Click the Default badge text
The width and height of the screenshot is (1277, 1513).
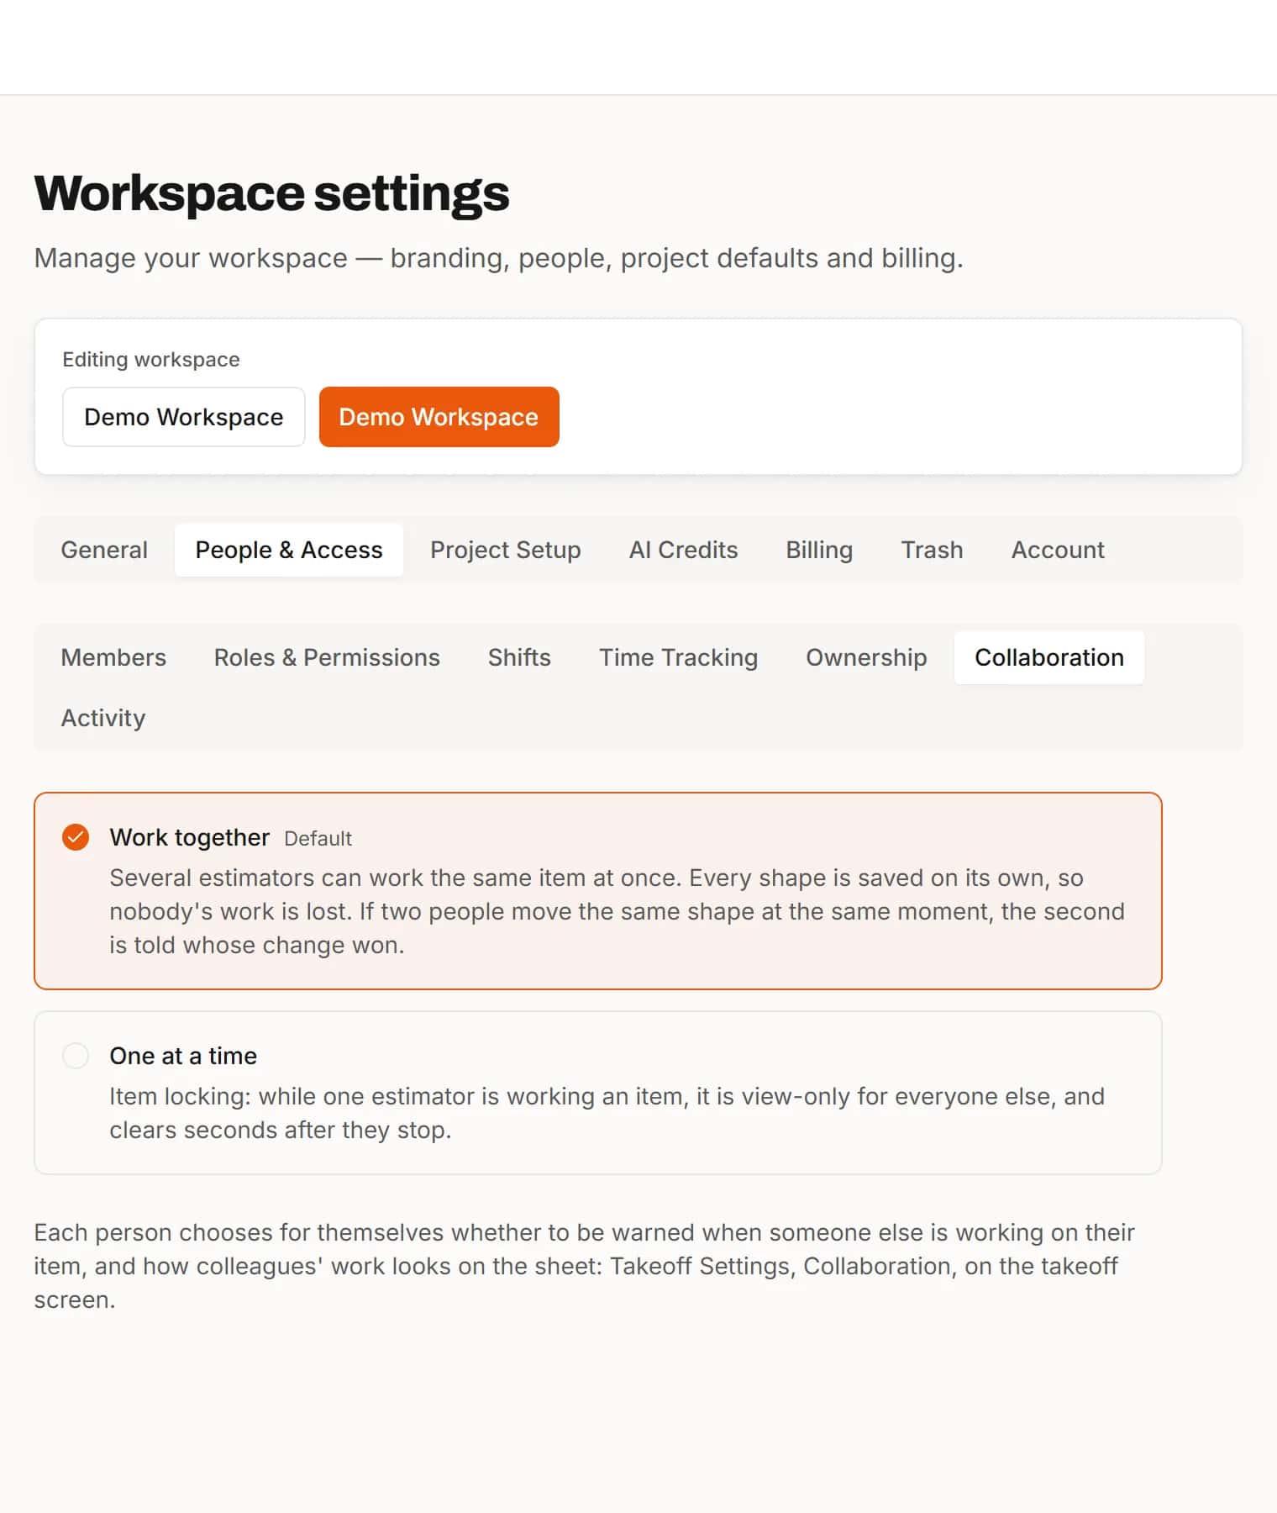pos(318,839)
